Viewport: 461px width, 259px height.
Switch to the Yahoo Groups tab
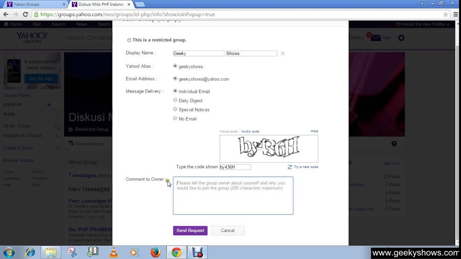pos(35,4)
